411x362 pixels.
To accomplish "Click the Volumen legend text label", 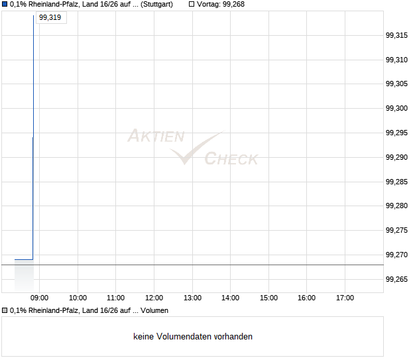I will (89, 311).
